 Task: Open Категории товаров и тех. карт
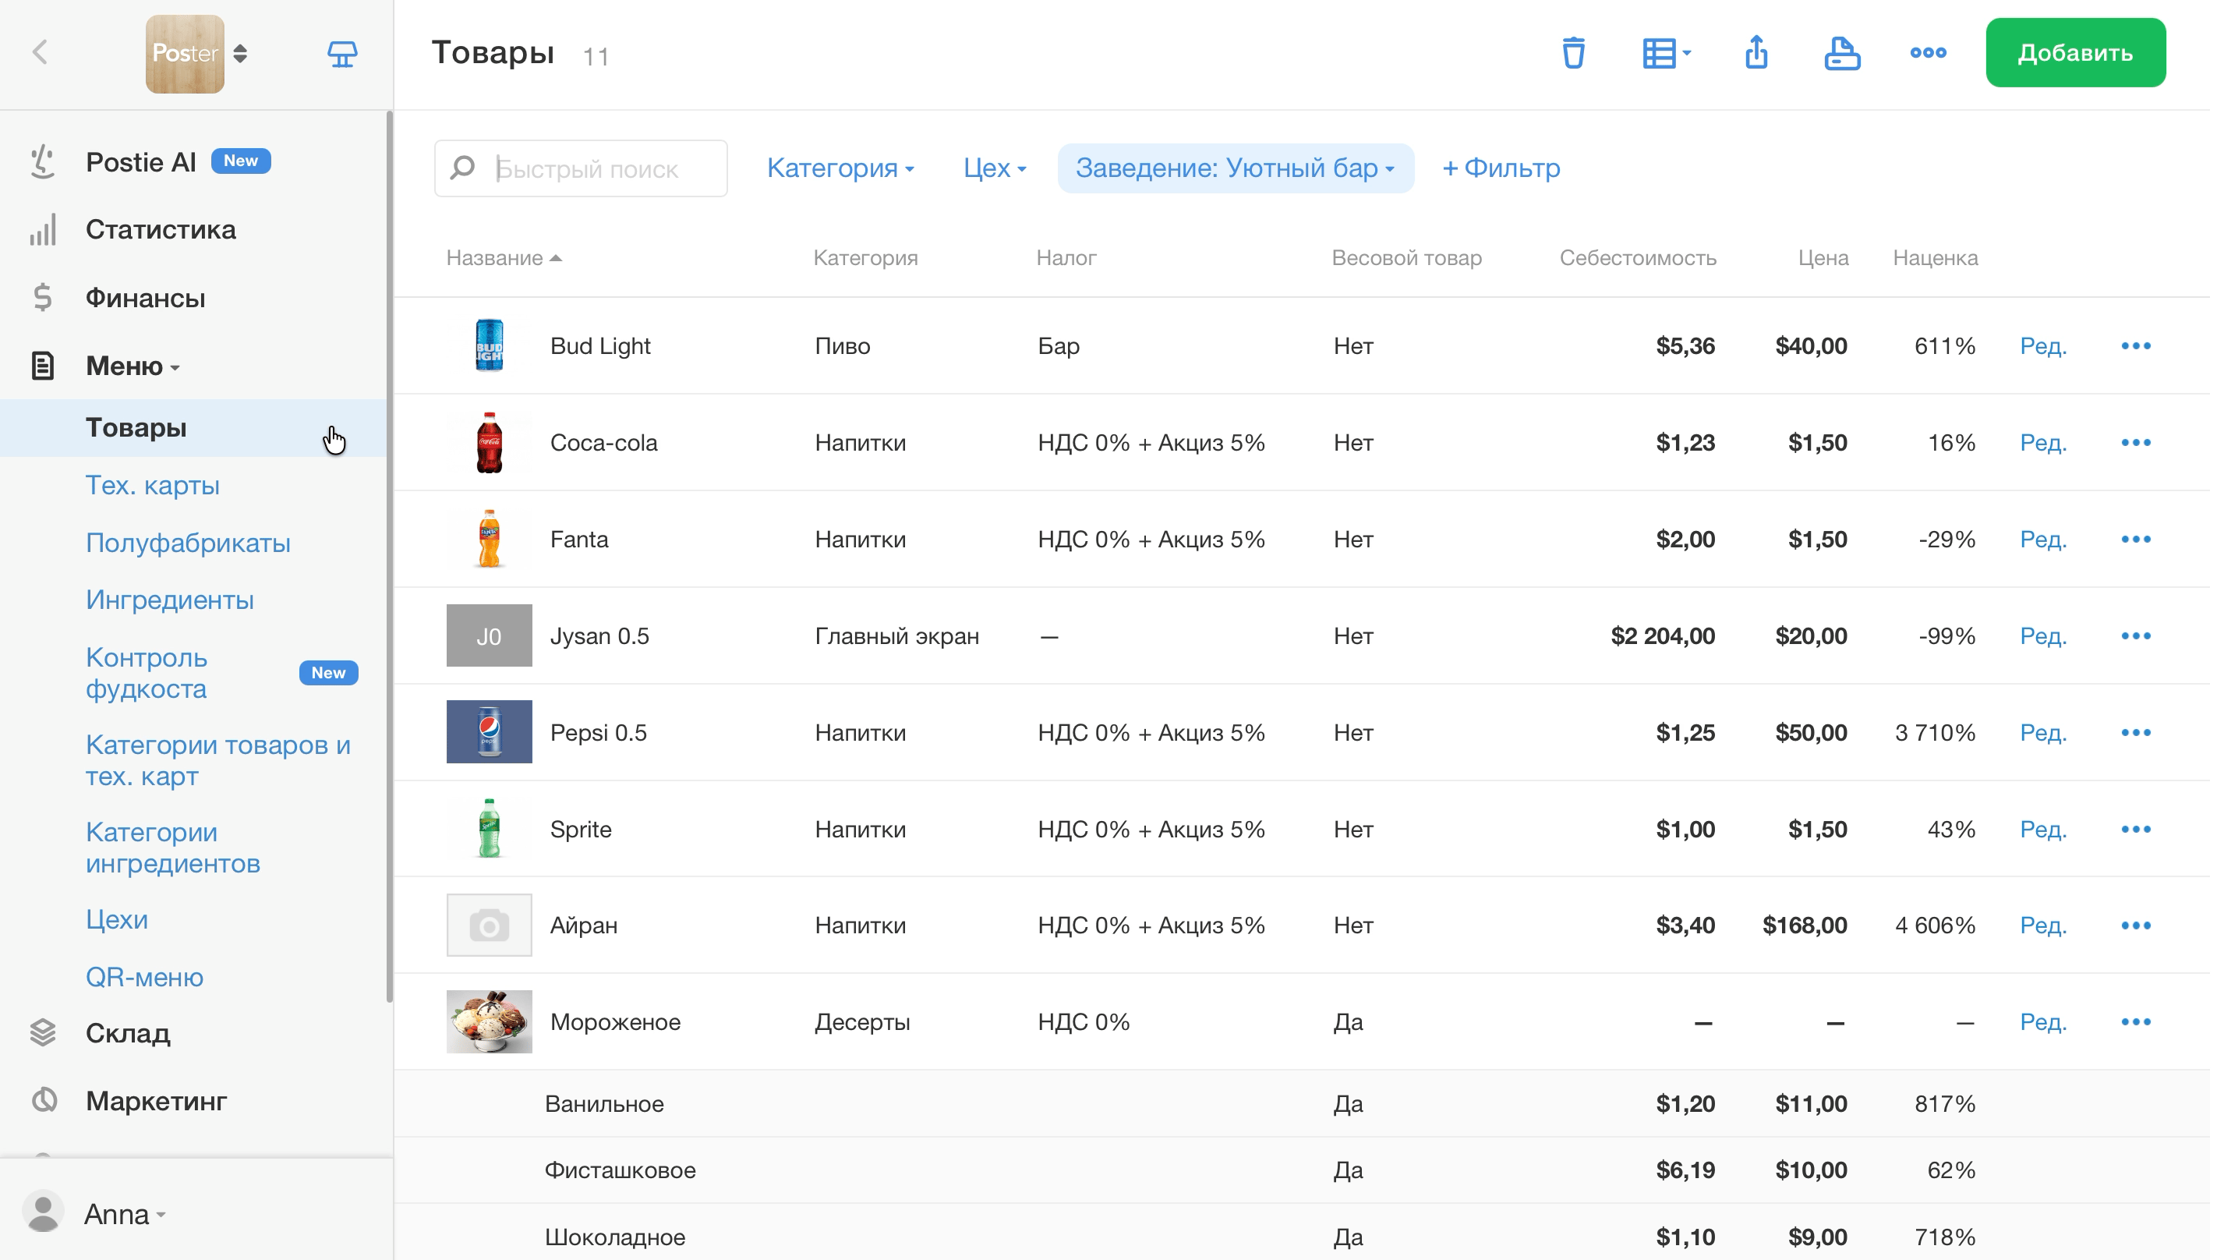click(x=219, y=762)
